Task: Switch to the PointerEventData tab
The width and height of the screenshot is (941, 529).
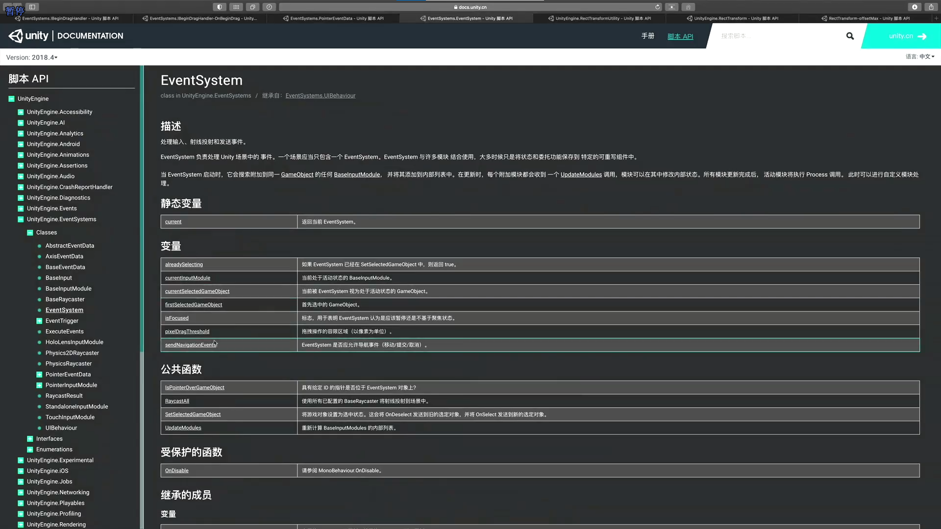Action: 337,18
